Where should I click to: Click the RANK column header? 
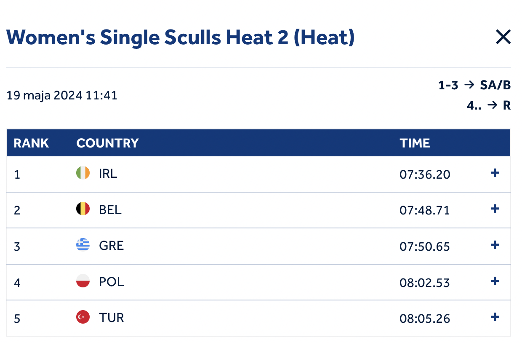[x=31, y=143]
